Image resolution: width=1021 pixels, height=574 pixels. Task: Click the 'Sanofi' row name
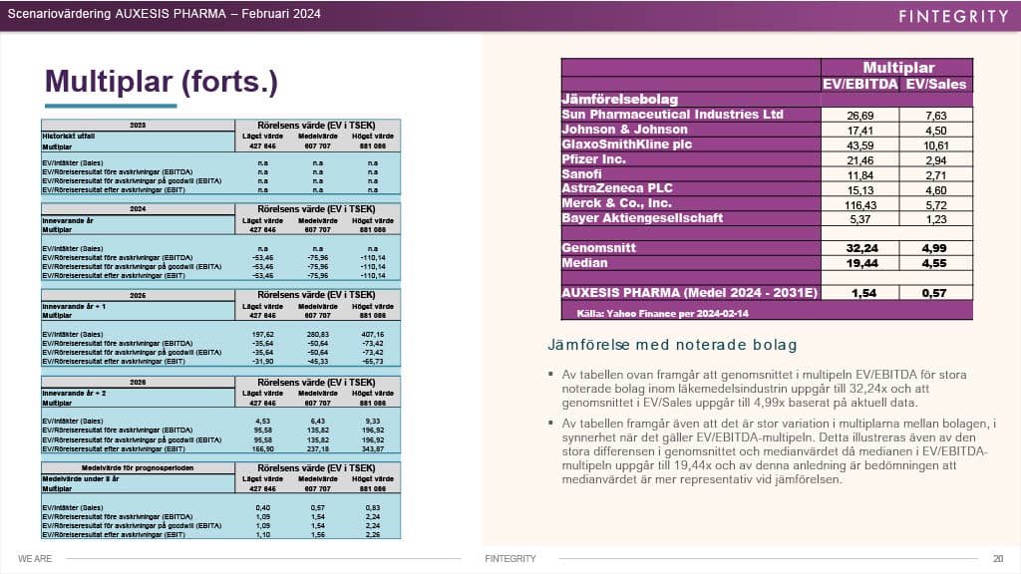581,174
